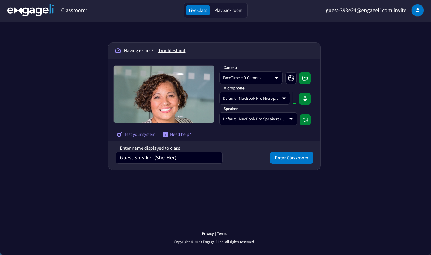Image resolution: width=431 pixels, height=255 pixels.
Task: Open the Terms link in footer
Action: (222, 234)
